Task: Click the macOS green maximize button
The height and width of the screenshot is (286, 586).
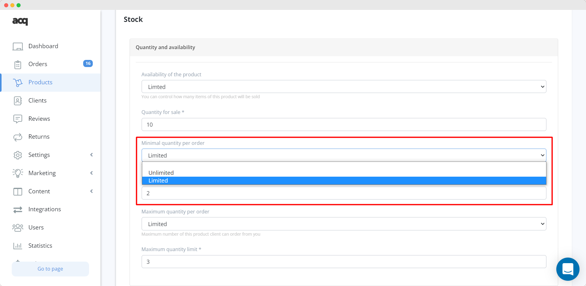Action: coord(19,5)
